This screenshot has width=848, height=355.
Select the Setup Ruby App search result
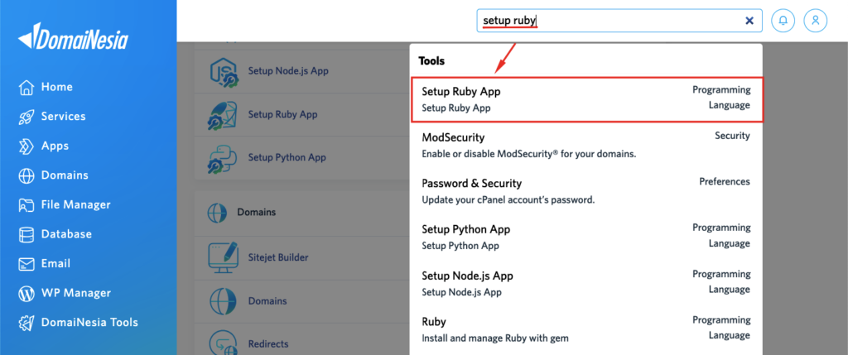586,99
